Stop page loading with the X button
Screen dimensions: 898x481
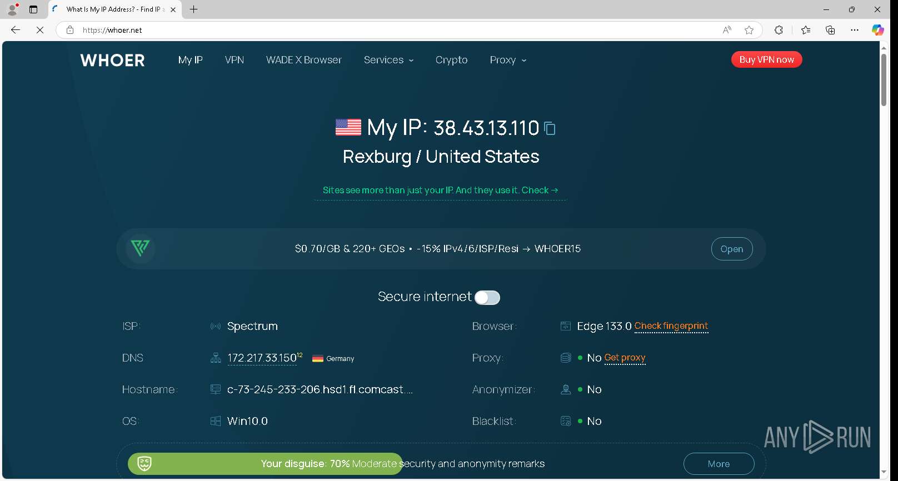pos(40,30)
